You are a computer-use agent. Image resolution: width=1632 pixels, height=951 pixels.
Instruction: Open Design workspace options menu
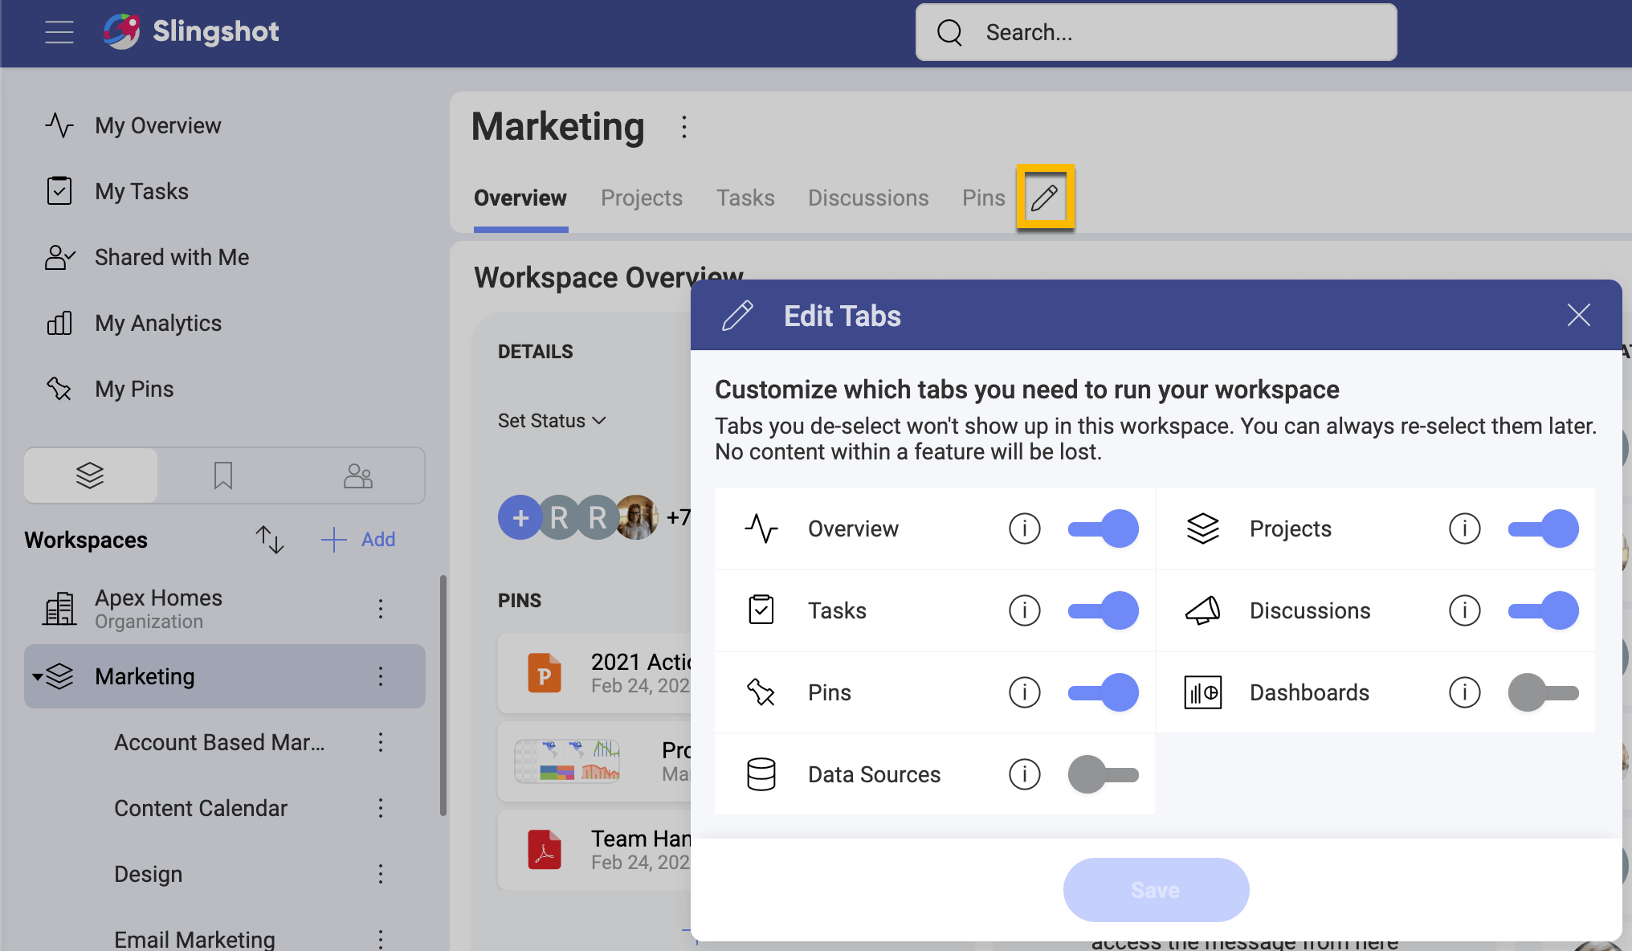point(381,874)
